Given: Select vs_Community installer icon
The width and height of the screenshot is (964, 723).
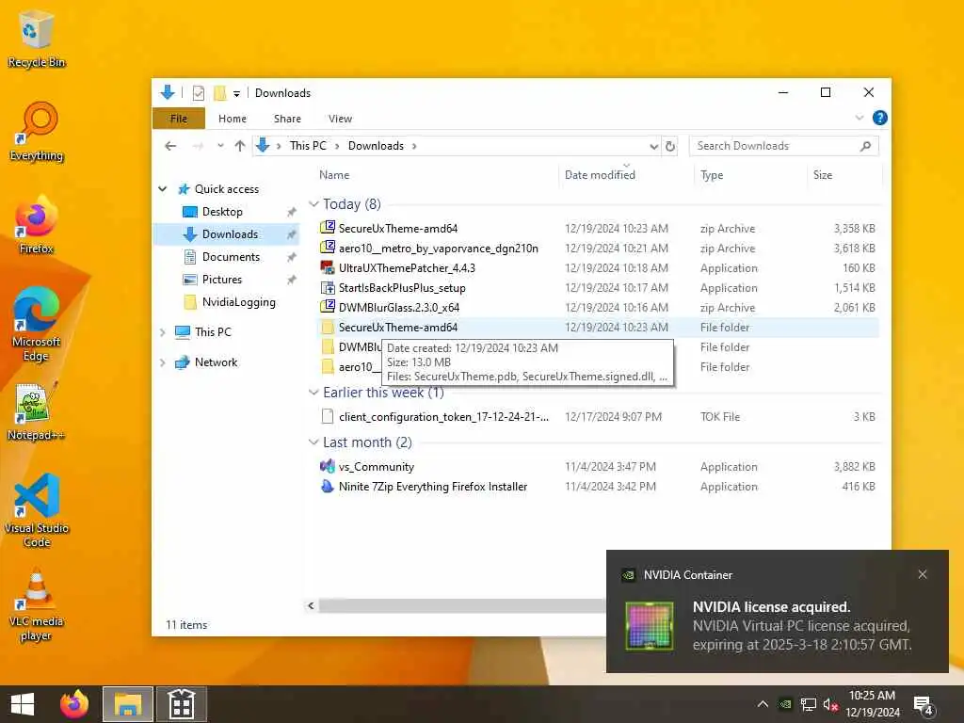Looking at the screenshot, I should pyautogui.click(x=327, y=467).
